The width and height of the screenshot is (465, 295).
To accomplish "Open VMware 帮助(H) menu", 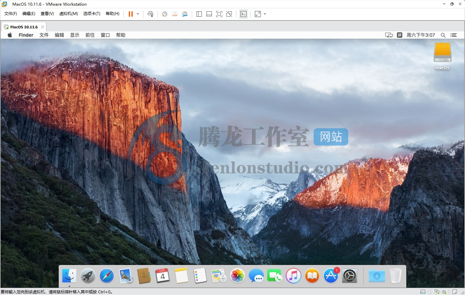I will point(112,14).
